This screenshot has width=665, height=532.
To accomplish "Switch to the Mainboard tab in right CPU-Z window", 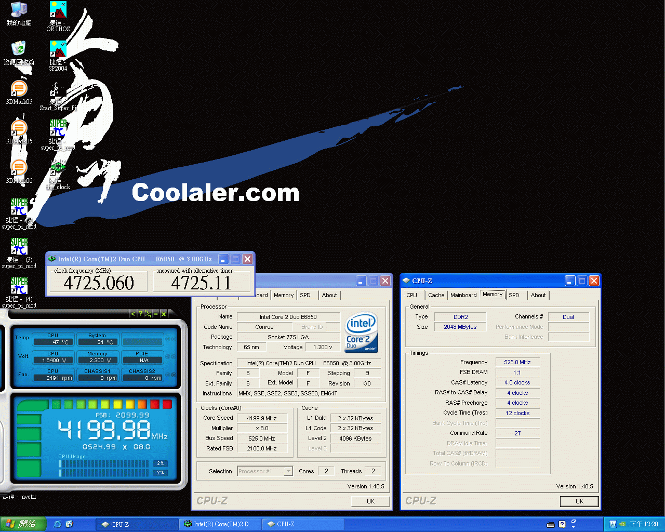I will pos(463,295).
